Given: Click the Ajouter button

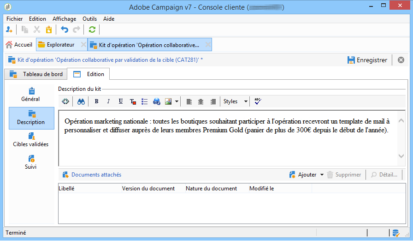Looking at the screenshot, I should pos(303,175).
